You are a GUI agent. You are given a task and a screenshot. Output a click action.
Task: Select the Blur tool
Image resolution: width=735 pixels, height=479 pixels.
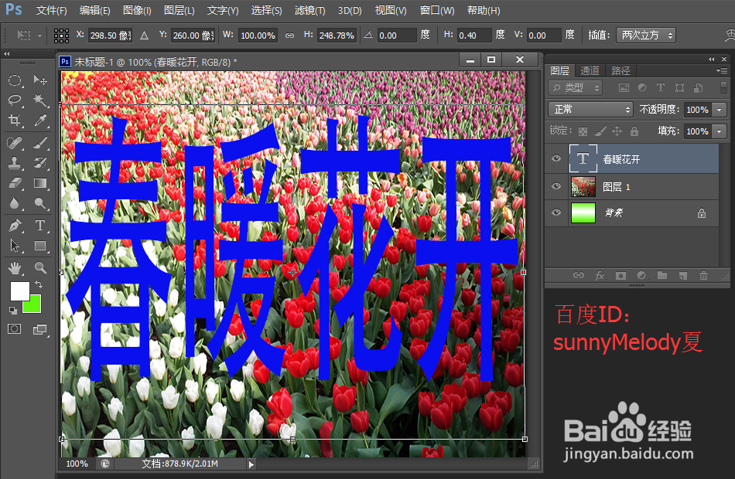click(15, 203)
